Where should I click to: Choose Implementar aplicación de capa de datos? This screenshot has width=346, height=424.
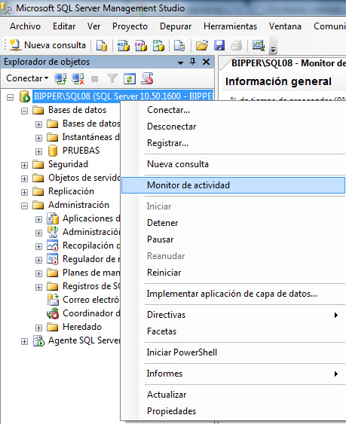coord(233,294)
